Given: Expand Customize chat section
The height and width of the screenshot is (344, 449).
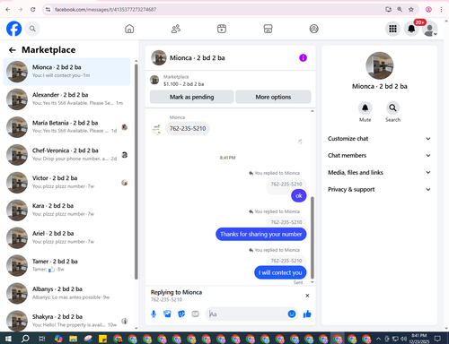Looking at the screenshot, I should click(x=379, y=139).
